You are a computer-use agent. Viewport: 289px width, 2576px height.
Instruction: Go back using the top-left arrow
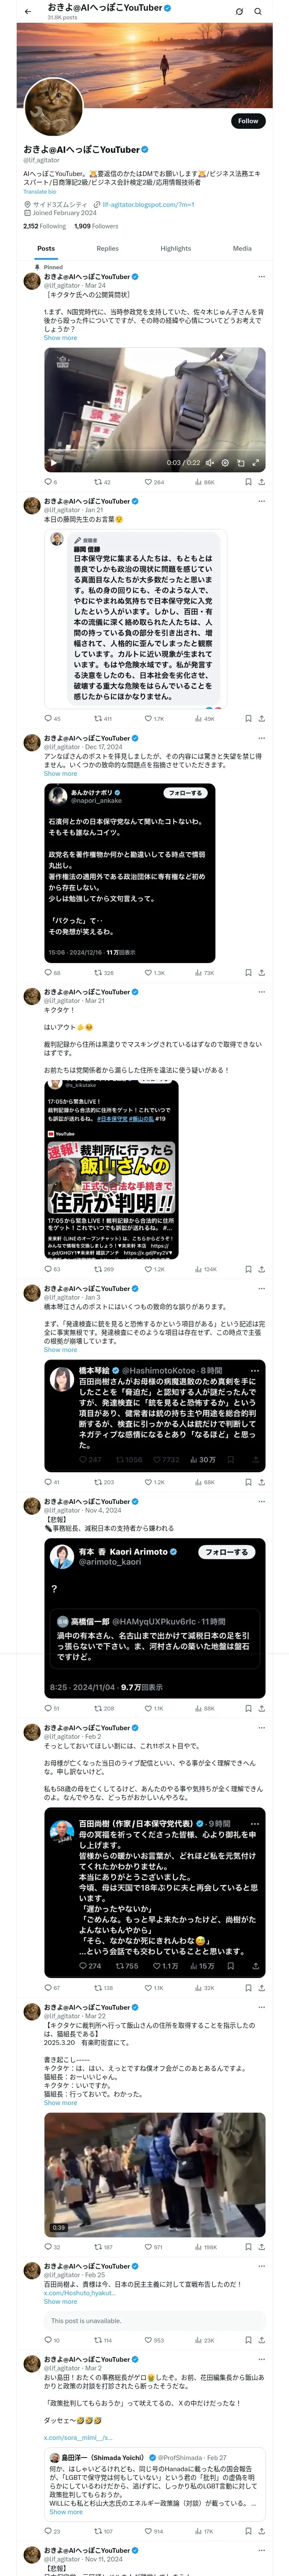coord(28,12)
